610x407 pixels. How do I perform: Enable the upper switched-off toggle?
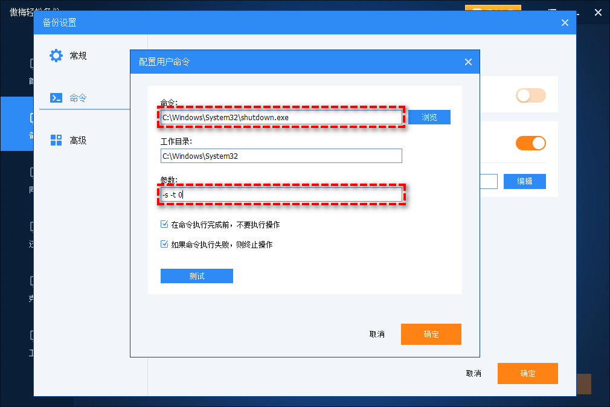[x=530, y=95]
